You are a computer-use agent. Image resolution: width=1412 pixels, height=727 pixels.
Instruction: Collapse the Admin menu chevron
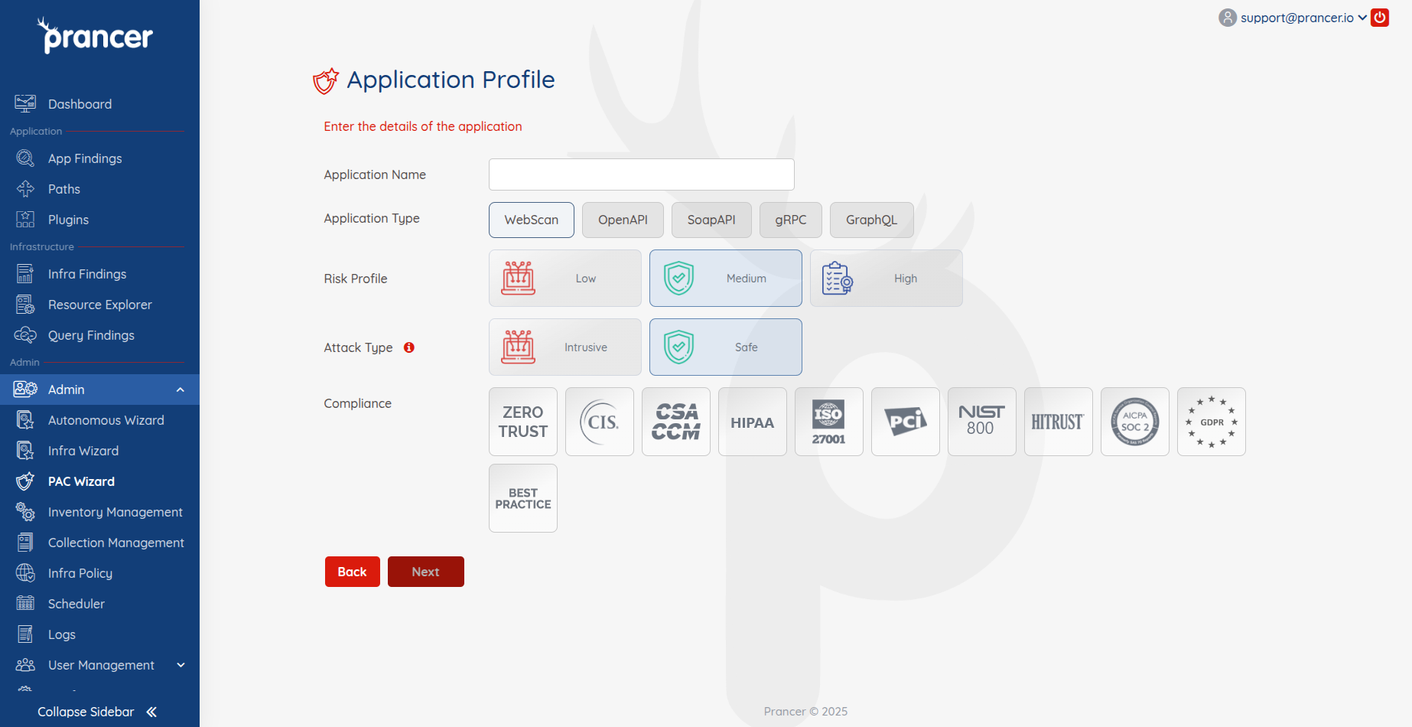[x=181, y=390]
